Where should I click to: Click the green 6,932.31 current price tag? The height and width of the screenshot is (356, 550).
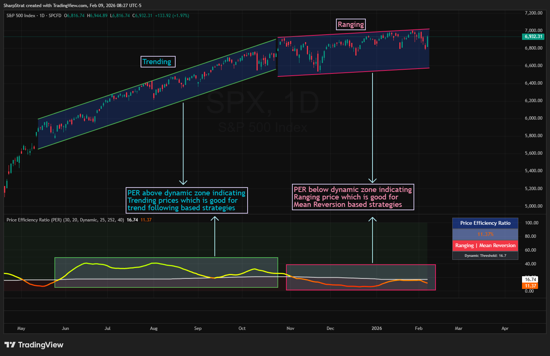coord(533,37)
